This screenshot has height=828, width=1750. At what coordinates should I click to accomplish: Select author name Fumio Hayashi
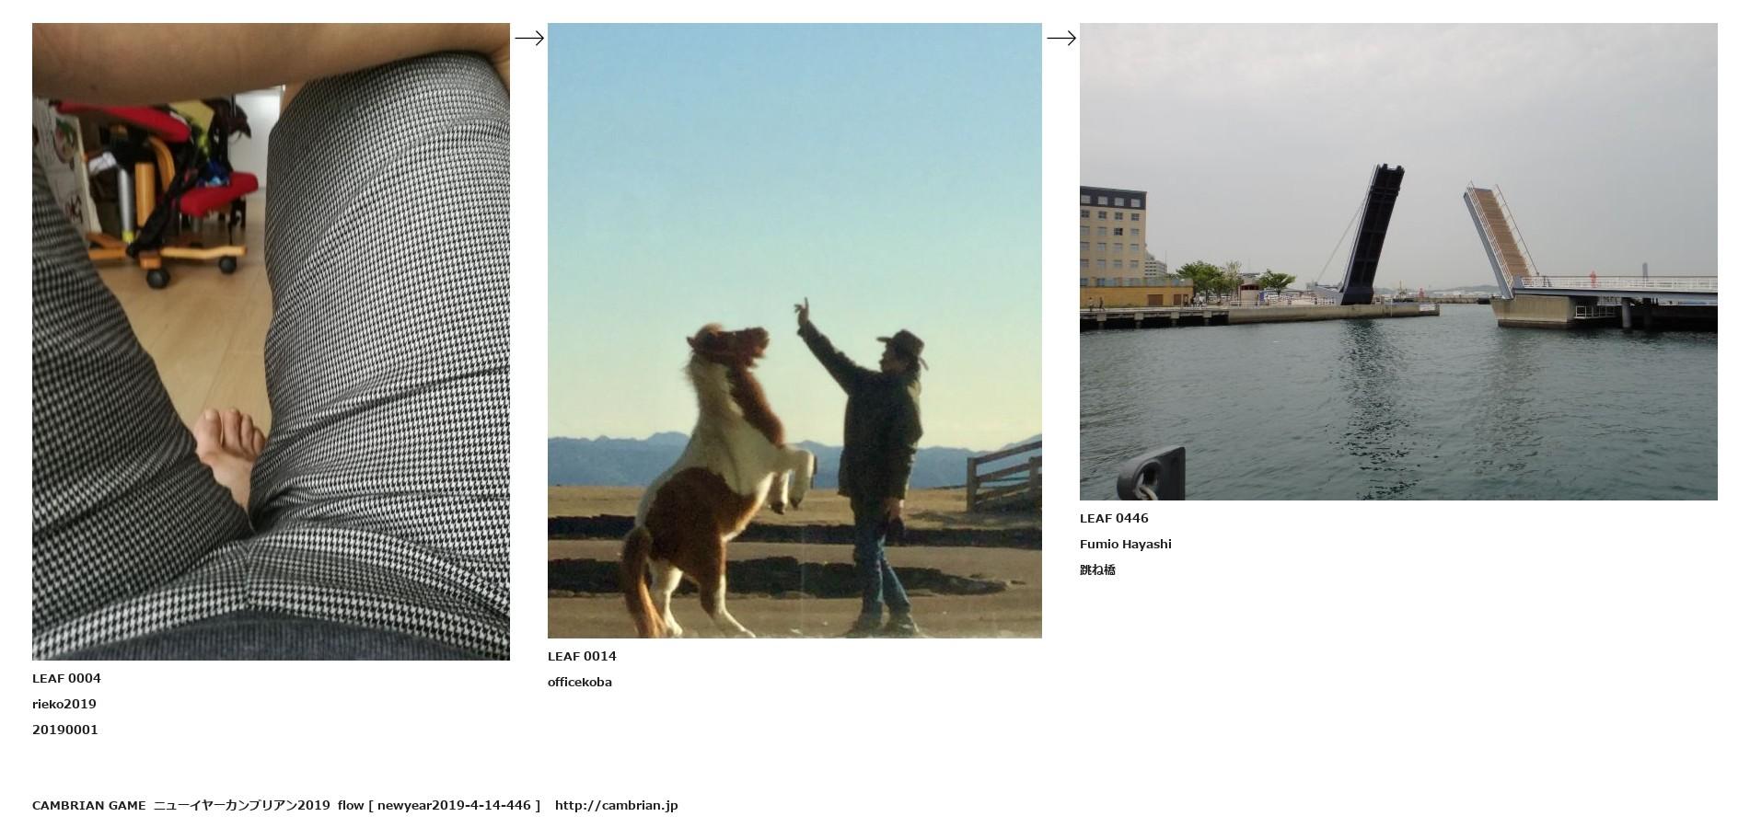click(1126, 544)
